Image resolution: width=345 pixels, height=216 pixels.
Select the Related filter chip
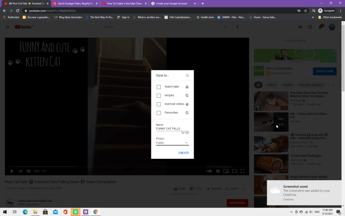click(x=287, y=85)
